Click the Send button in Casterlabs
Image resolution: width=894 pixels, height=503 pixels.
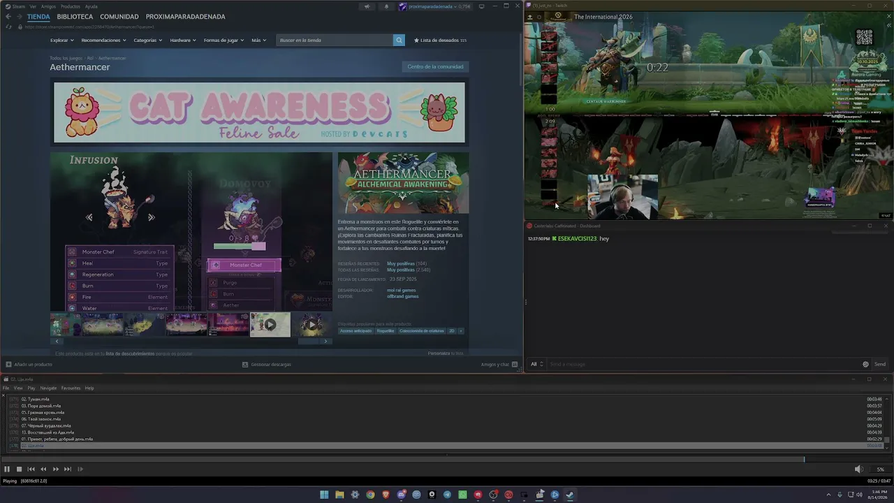click(879, 364)
